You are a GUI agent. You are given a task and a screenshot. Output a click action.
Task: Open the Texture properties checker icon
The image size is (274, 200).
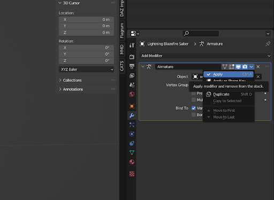tap(132, 174)
